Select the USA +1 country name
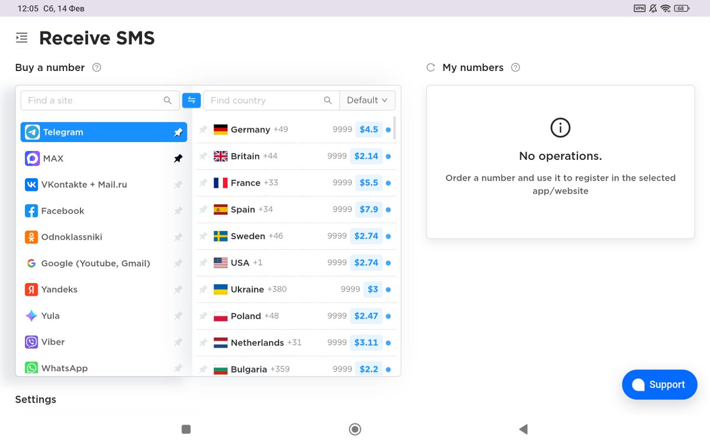Viewport: 710px width, 444px height. [246, 263]
